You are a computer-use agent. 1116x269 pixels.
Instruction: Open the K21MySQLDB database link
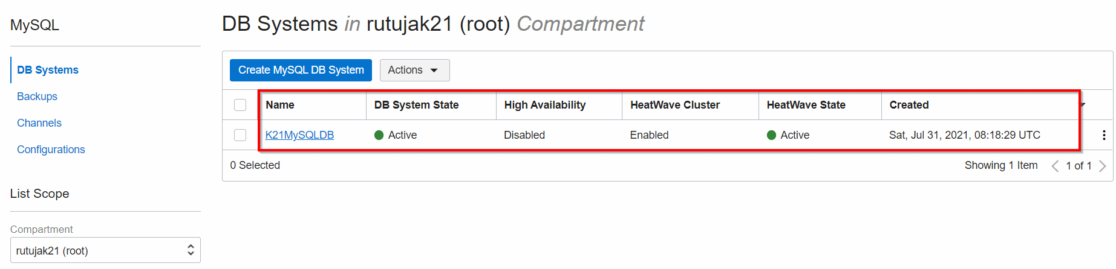pyautogui.click(x=299, y=135)
